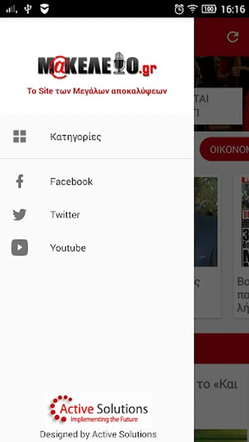Tap the refresh icon in red header
The width and height of the screenshot is (249, 442).
pyautogui.click(x=233, y=37)
